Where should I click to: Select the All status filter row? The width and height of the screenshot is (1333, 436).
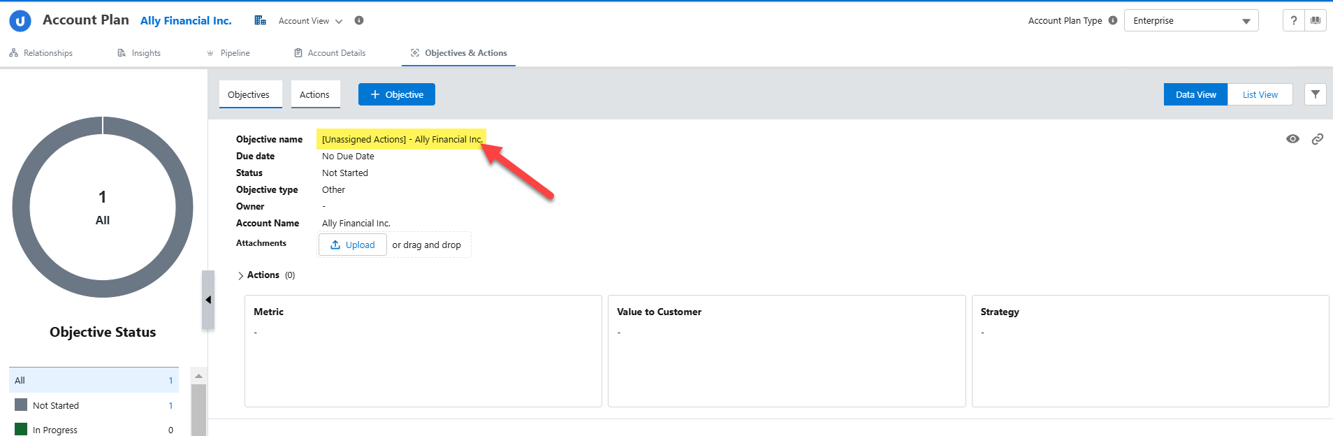94,380
